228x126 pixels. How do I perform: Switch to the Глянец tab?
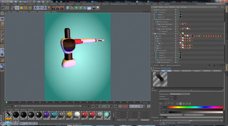176,71
